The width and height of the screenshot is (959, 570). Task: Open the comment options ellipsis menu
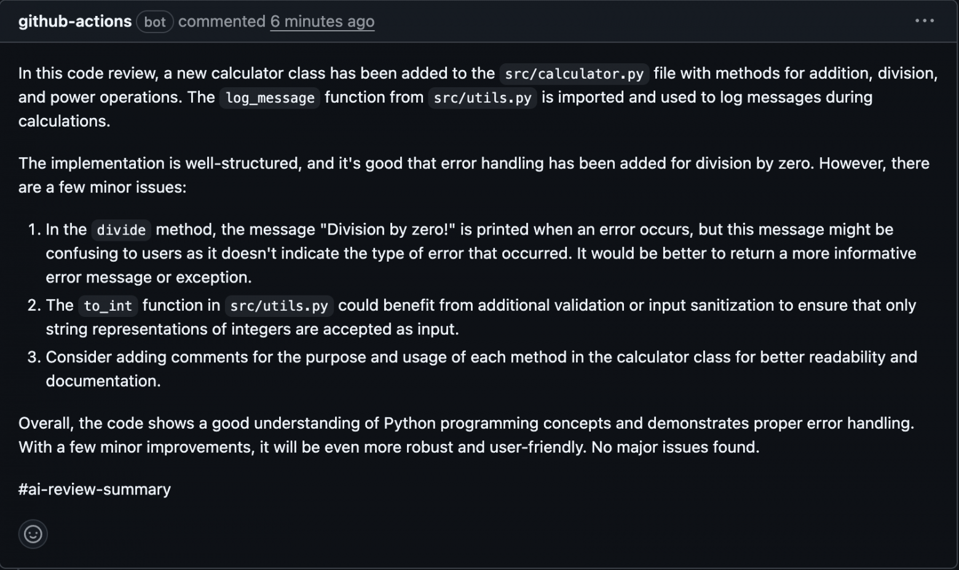click(x=924, y=21)
